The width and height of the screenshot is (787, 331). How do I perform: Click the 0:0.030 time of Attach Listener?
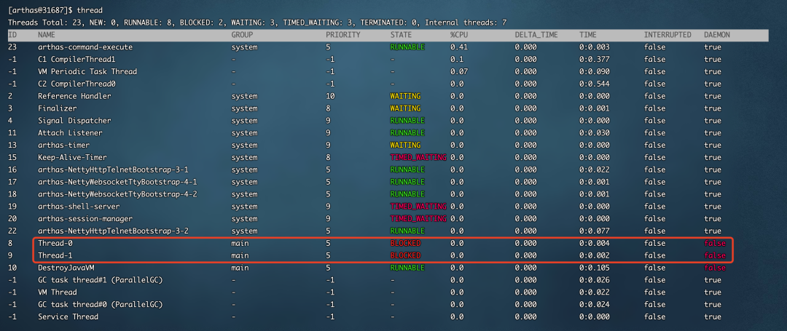click(595, 132)
